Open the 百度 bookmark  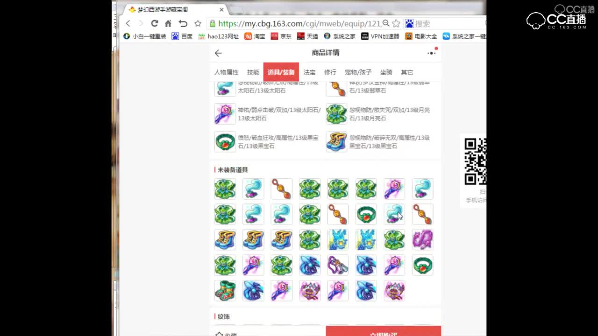182,36
